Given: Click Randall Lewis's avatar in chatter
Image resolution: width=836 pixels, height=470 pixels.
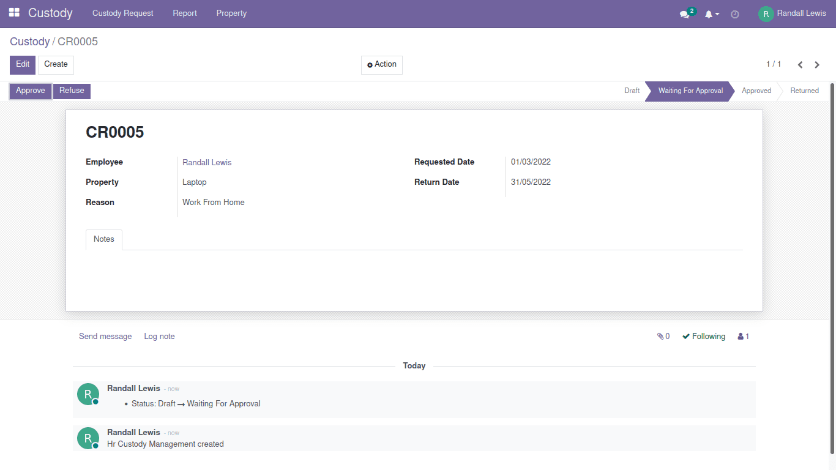Looking at the screenshot, I should click(88, 394).
